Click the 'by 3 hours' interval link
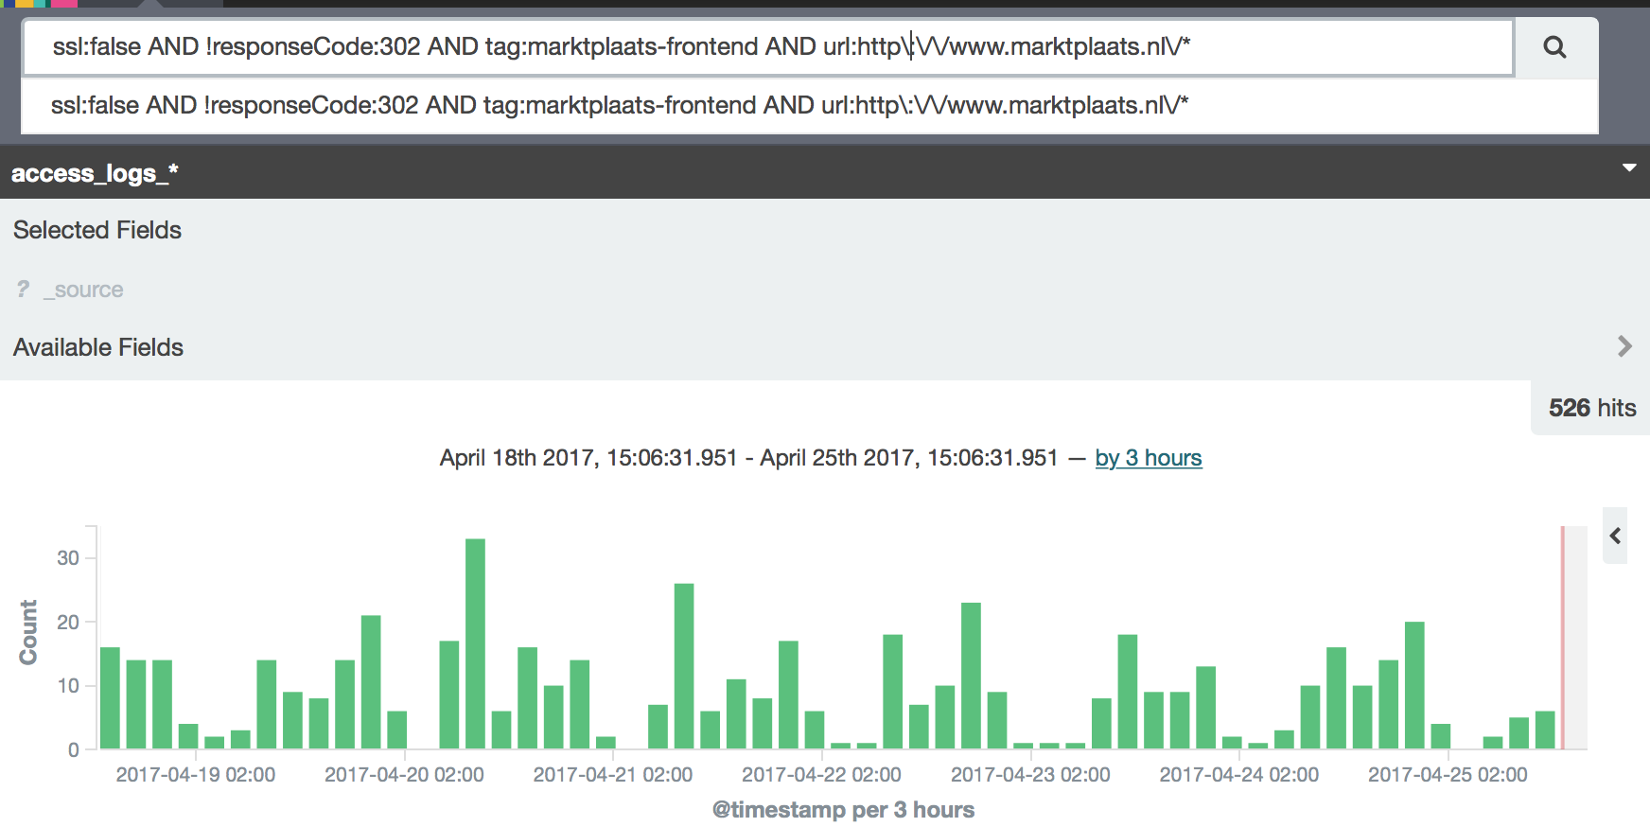This screenshot has width=1650, height=827. tap(1148, 458)
